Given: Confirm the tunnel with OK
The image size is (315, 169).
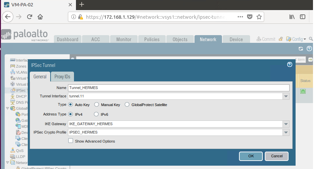Looking at the screenshot, I should tap(251, 156).
